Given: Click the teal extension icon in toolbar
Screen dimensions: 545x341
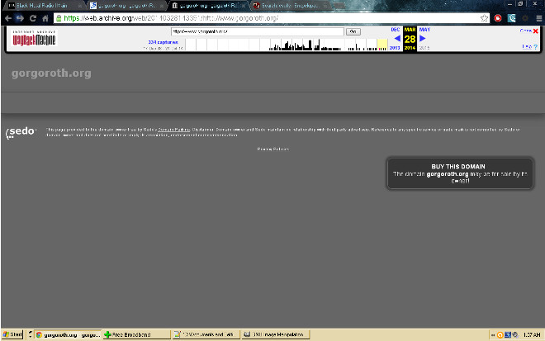Looking at the screenshot, I should click(511, 18).
